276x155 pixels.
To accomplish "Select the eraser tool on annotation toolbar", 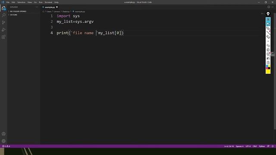I will click(268, 37).
